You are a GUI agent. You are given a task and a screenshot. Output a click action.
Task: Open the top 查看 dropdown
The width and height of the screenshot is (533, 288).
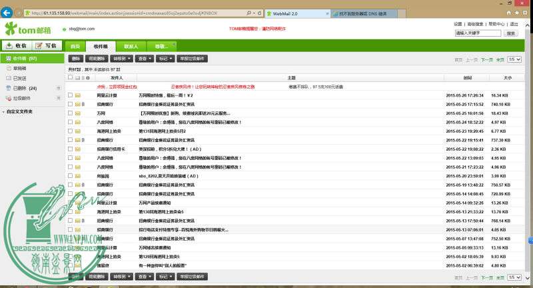tap(145, 59)
